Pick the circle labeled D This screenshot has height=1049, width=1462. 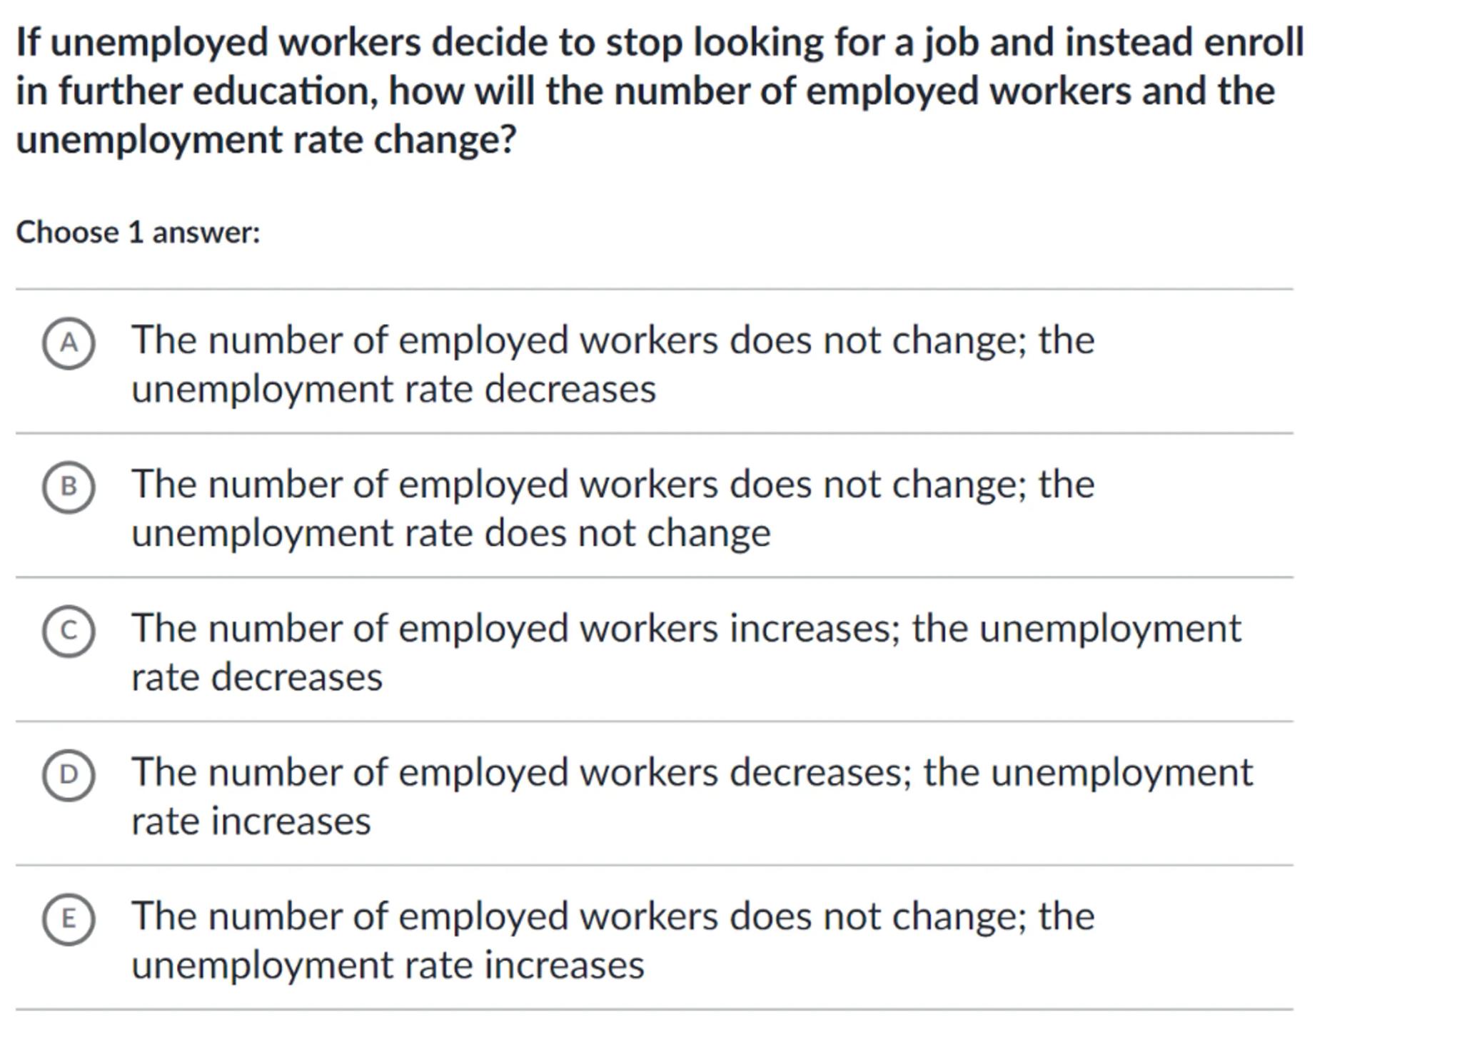point(69,775)
